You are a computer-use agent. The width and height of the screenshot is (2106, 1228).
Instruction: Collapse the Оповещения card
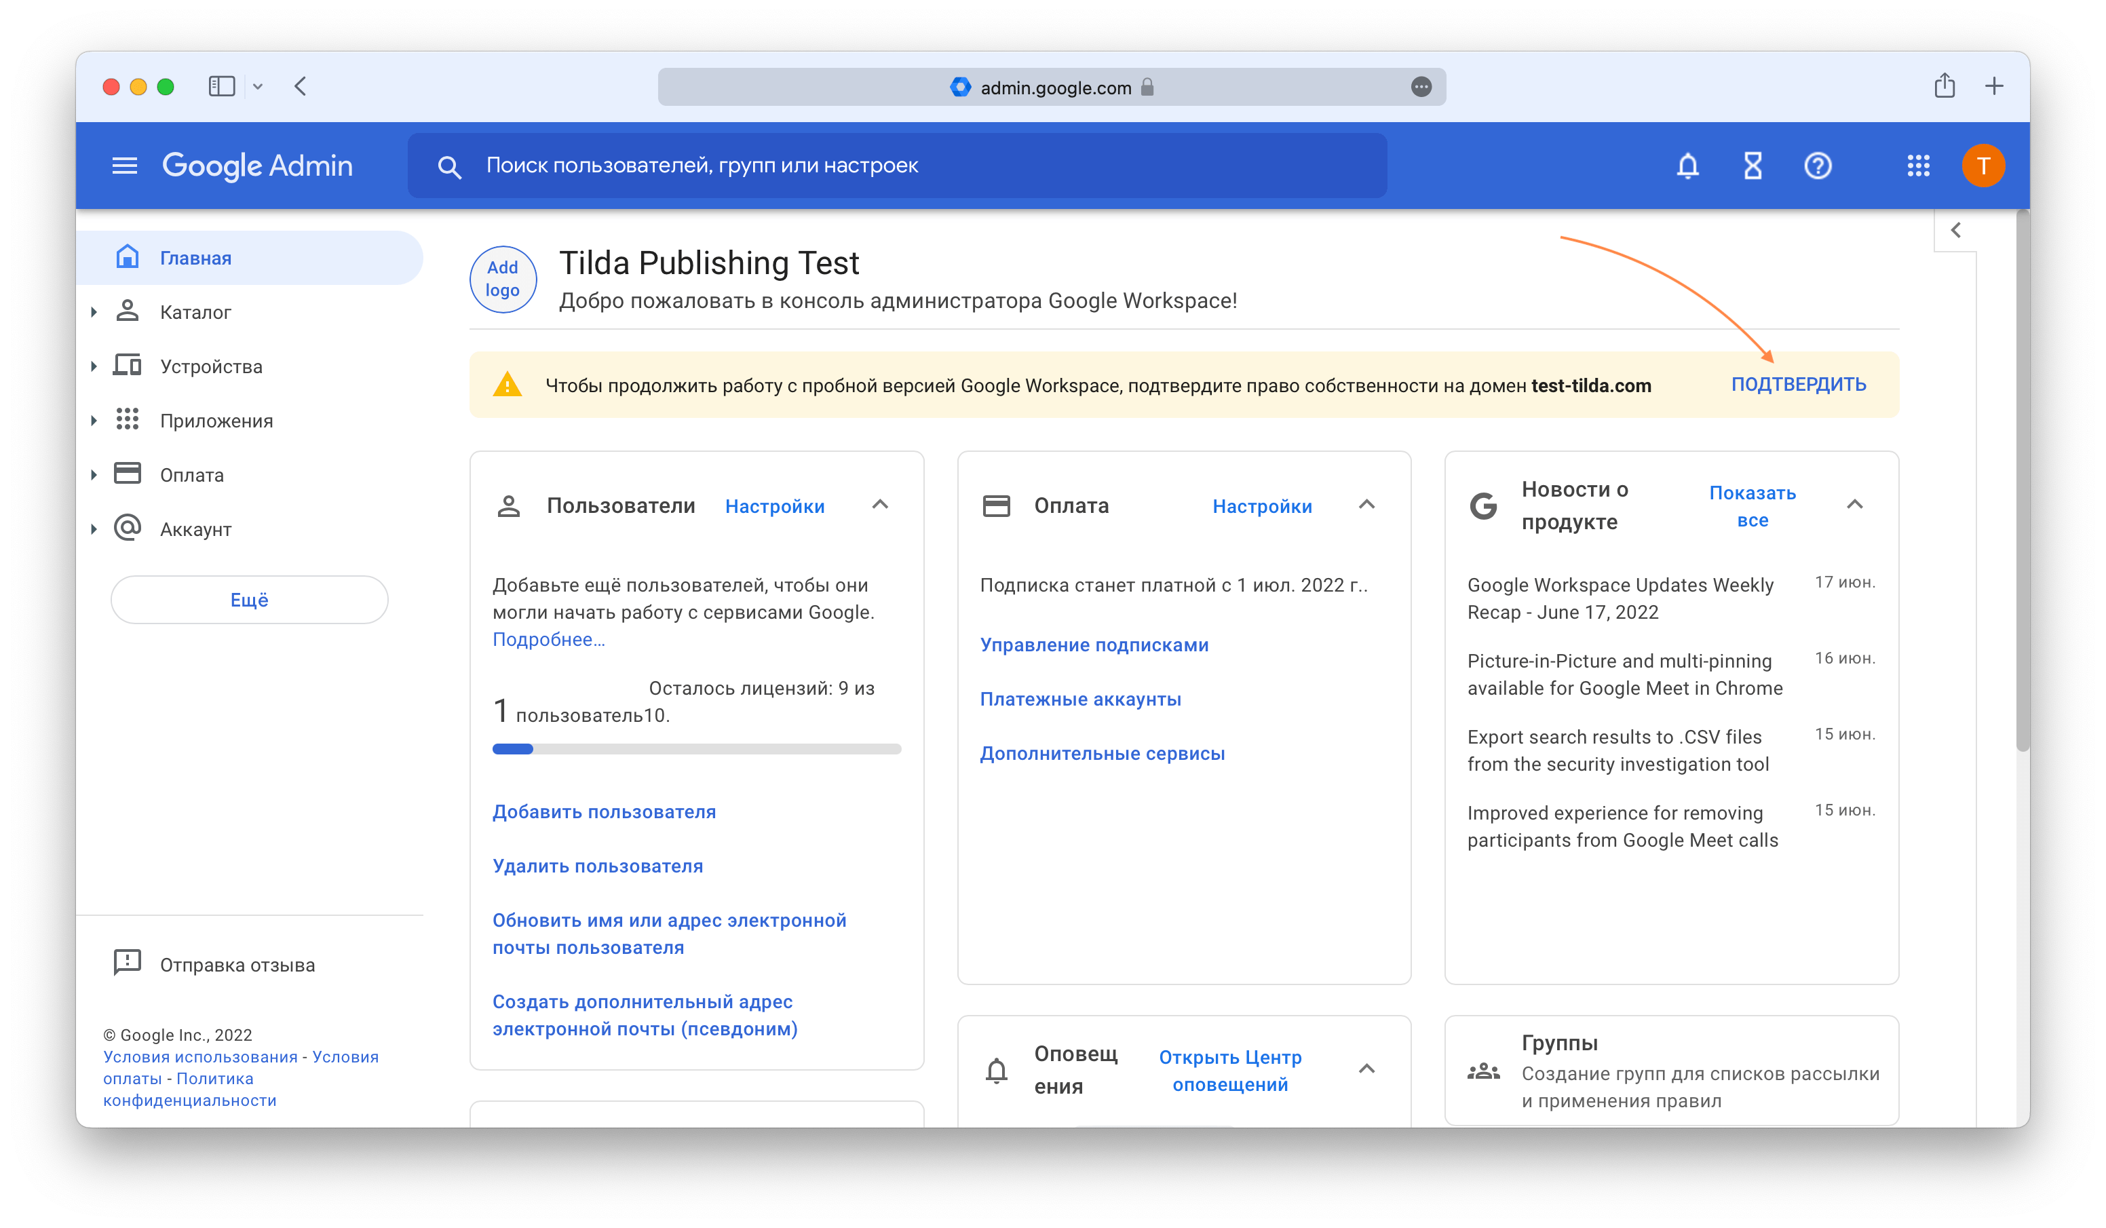pos(1366,1069)
